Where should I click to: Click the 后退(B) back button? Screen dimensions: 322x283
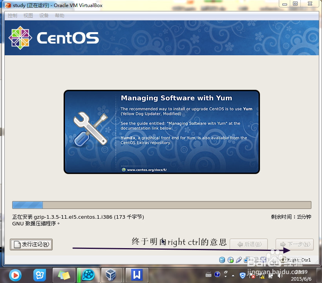[x=249, y=244]
